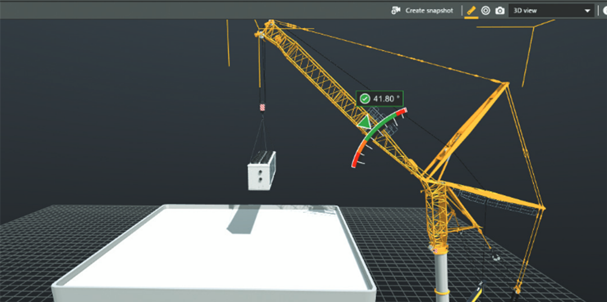Click the photo camera icon in toolbar

(x=500, y=11)
